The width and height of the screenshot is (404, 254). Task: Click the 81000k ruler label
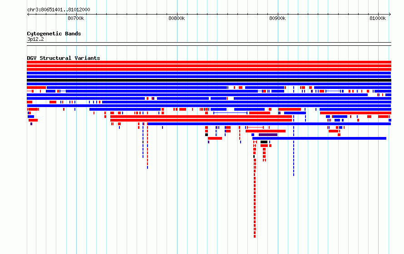tap(378, 18)
